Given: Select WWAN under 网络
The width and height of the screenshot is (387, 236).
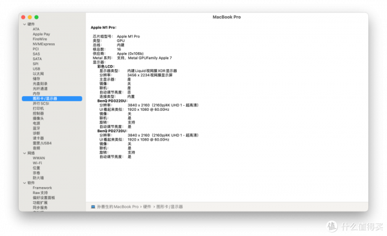Looking at the screenshot, I should [x=39, y=158].
